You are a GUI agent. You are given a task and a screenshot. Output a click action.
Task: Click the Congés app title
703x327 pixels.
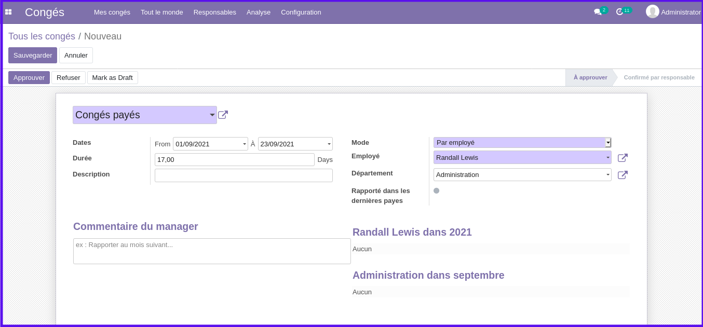45,12
